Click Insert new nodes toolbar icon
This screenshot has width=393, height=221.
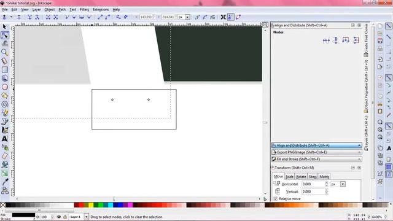[4, 17]
